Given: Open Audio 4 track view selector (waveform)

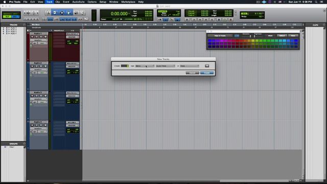Looking at the screenshot, I should [39, 128].
